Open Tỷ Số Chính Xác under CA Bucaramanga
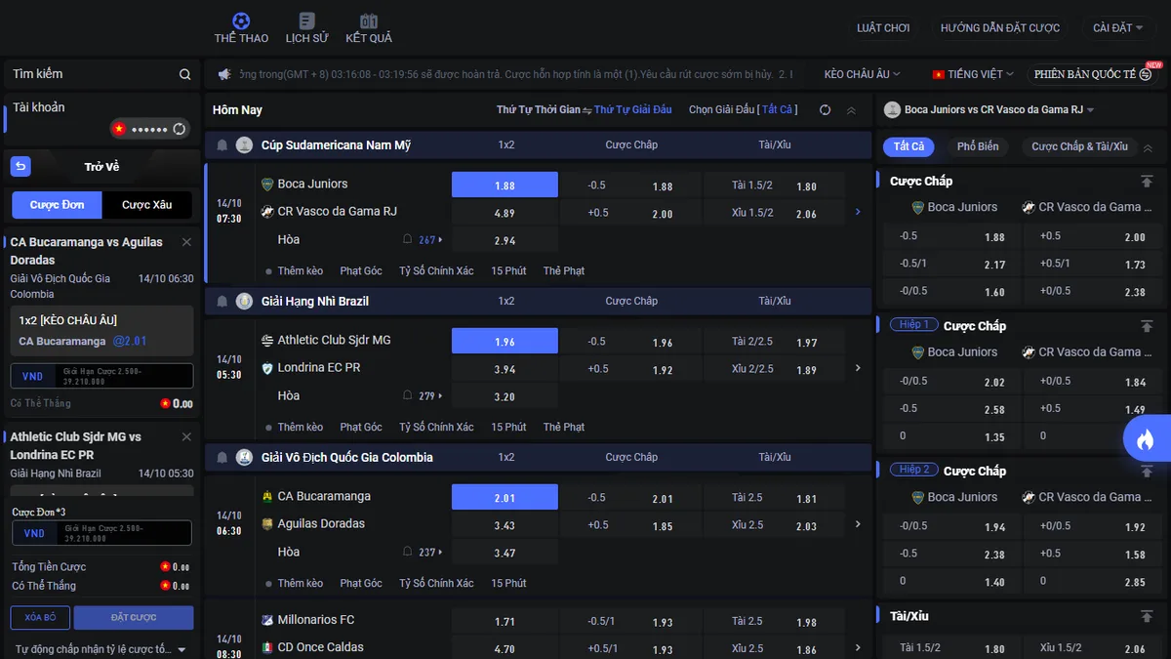This screenshot has height=659, width=1171. [436, 583]
